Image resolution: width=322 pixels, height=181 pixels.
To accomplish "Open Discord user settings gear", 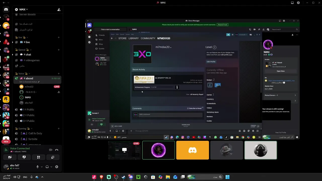I will [x=57, y=167].
